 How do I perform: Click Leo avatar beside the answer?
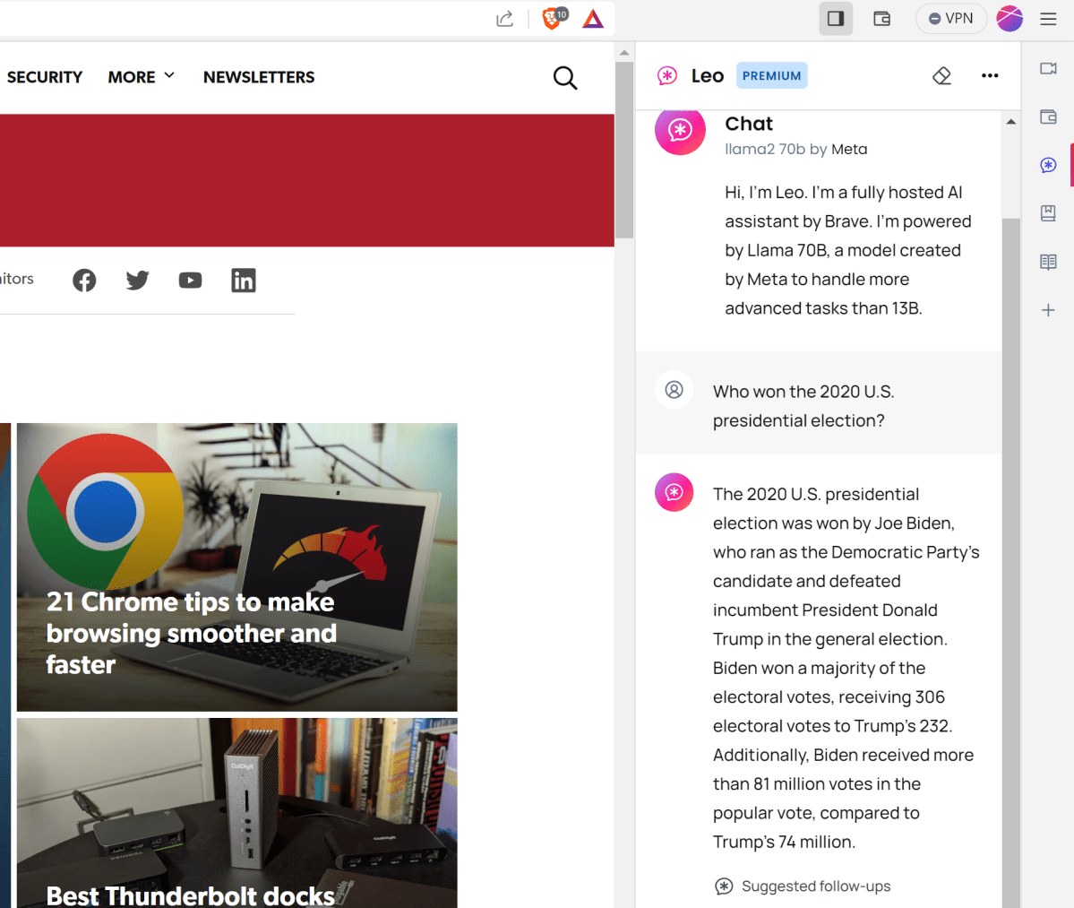674,492
